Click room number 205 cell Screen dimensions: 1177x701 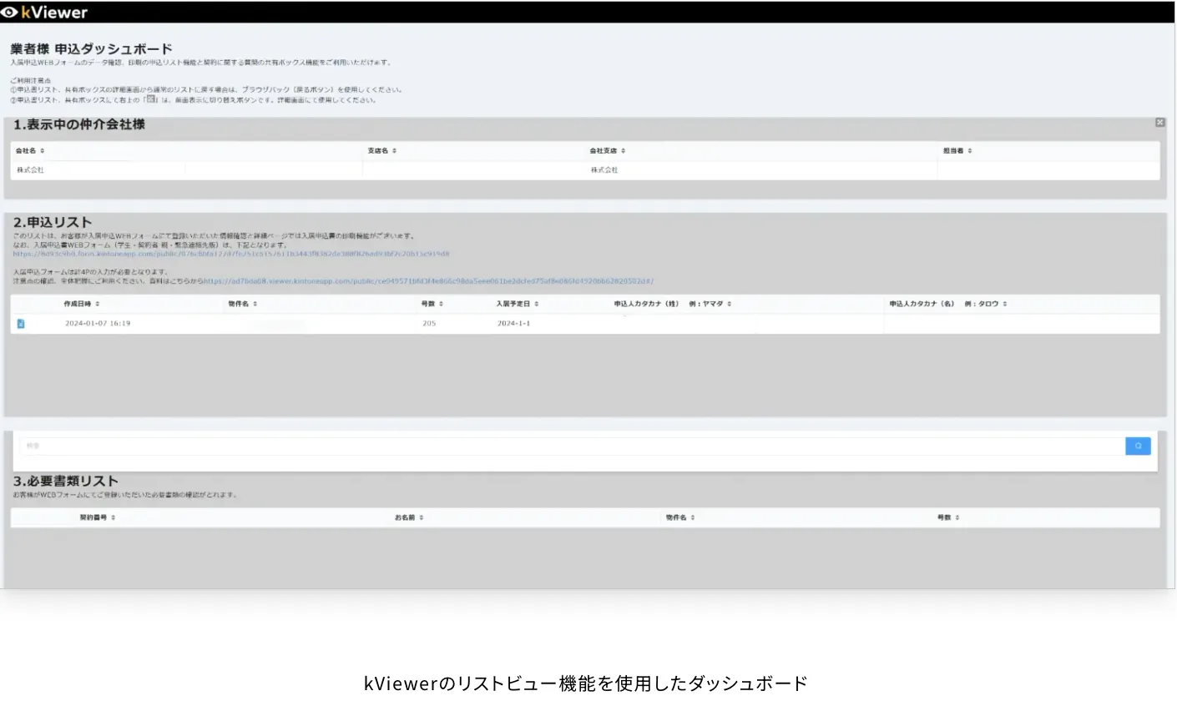[429, 324]
